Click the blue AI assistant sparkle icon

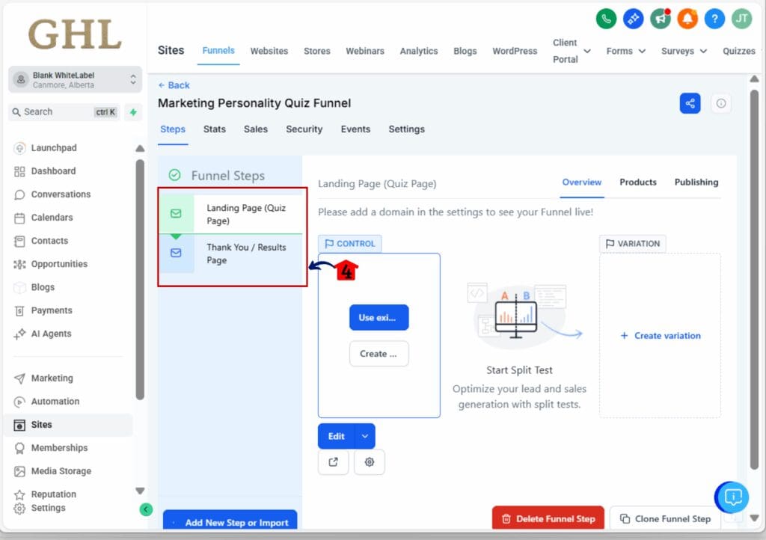(x=633, y=19)
